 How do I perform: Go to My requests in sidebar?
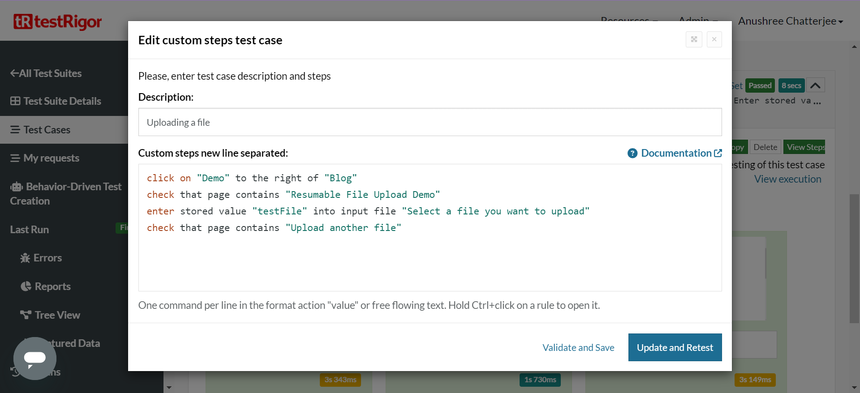coord(51,158)
